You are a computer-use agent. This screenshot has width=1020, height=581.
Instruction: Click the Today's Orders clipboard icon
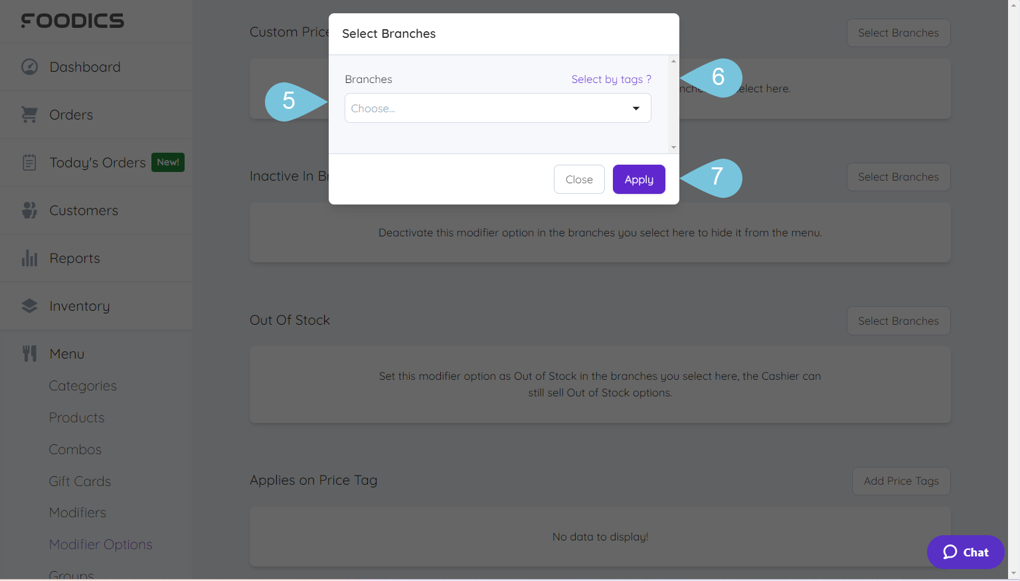pyautogui.click(x=29, y=162)
